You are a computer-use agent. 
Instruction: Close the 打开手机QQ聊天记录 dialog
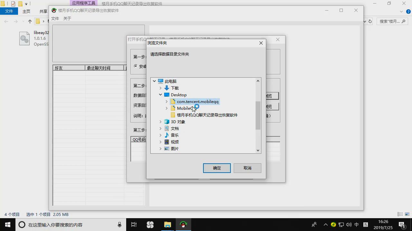(x=278, y=39)
